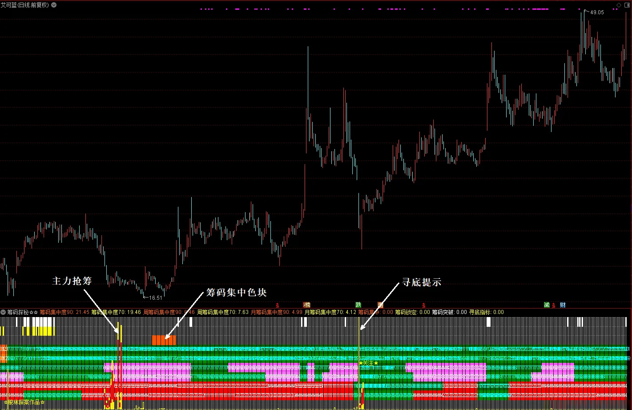Screen dimensions: 632x410
Task: Click the 筹码突破: 0.00 readout
Action: (x=449, y=312)
